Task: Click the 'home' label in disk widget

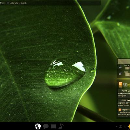Action: 127,65
